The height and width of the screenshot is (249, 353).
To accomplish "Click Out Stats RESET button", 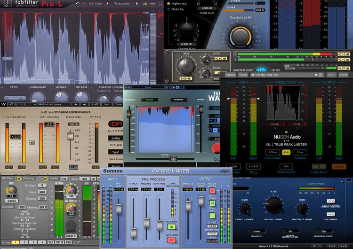I will pos(22,207).
